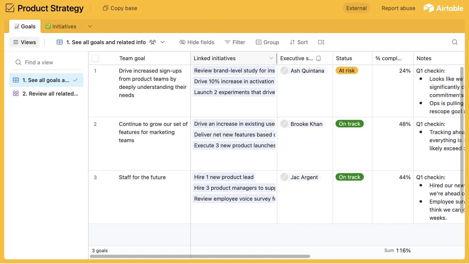Open Hide fields options
Screen dimensions: 469x264
tap(197, 42)
